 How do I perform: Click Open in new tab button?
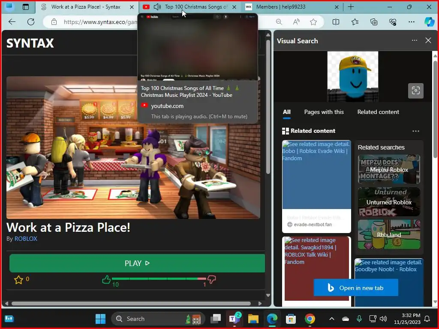click(x=356, y=287)
